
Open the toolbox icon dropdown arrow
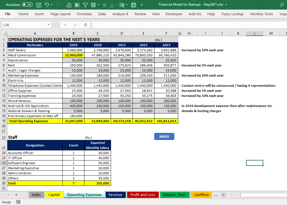pos(127,5)
